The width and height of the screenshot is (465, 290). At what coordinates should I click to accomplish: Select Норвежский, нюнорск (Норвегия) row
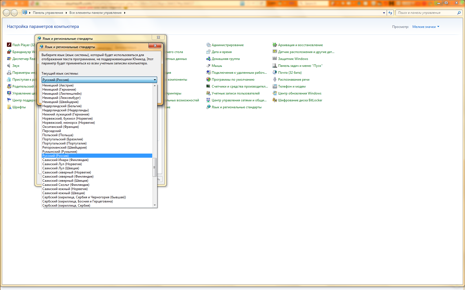tap(97, 123)
